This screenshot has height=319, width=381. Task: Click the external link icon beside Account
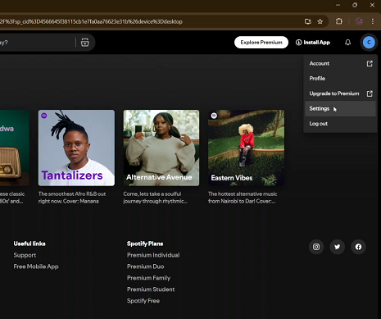370,63
